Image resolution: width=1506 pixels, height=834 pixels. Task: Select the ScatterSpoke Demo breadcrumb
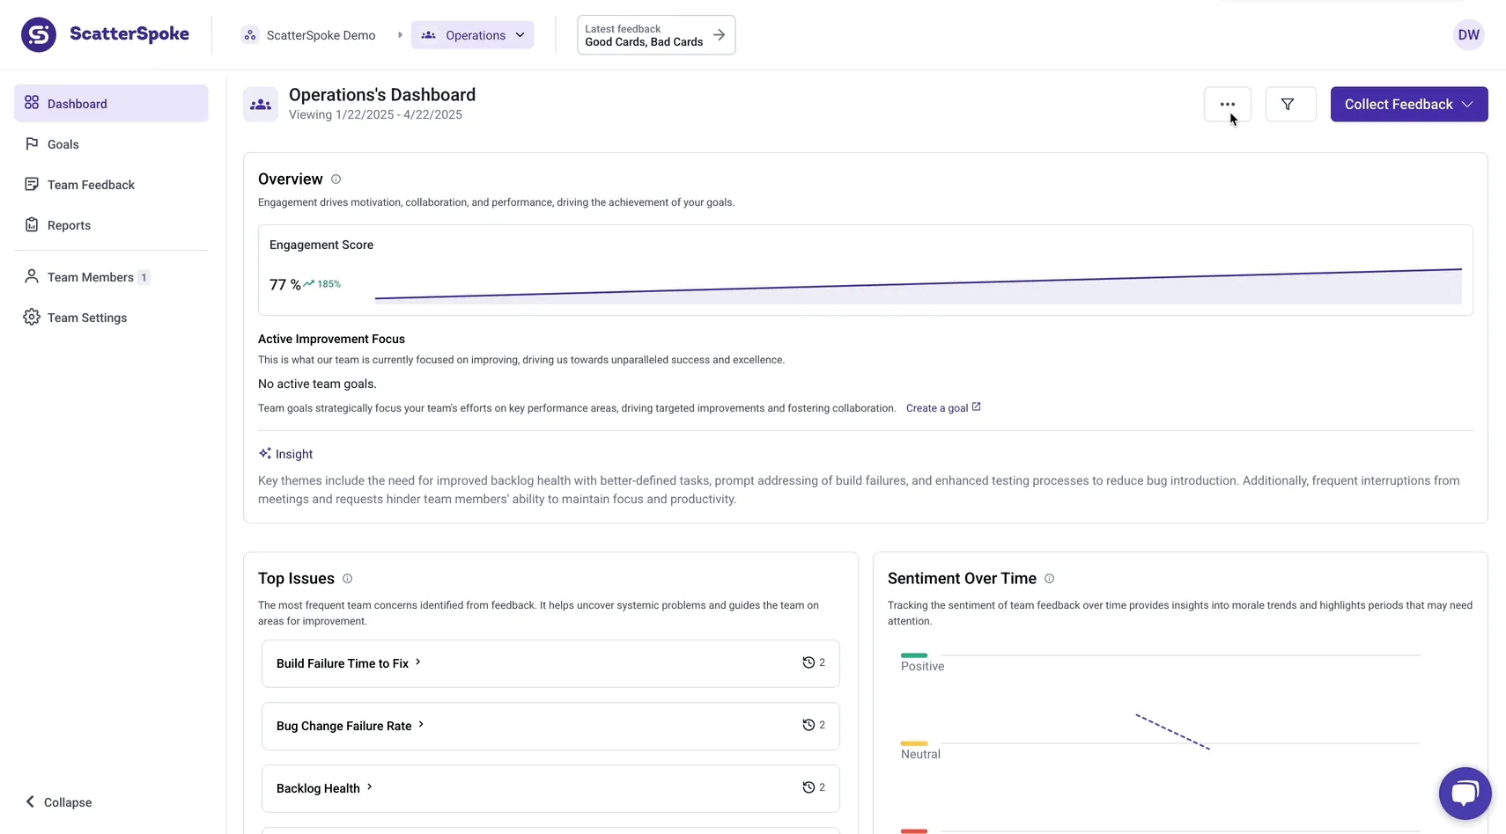pyautogui.click(x=321, y=34)
